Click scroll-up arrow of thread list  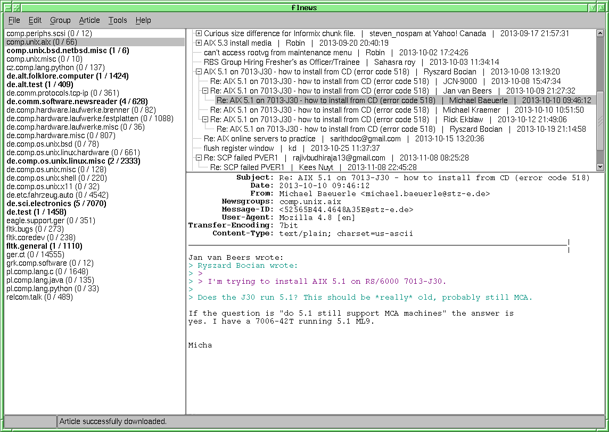(x=600, y=33)
